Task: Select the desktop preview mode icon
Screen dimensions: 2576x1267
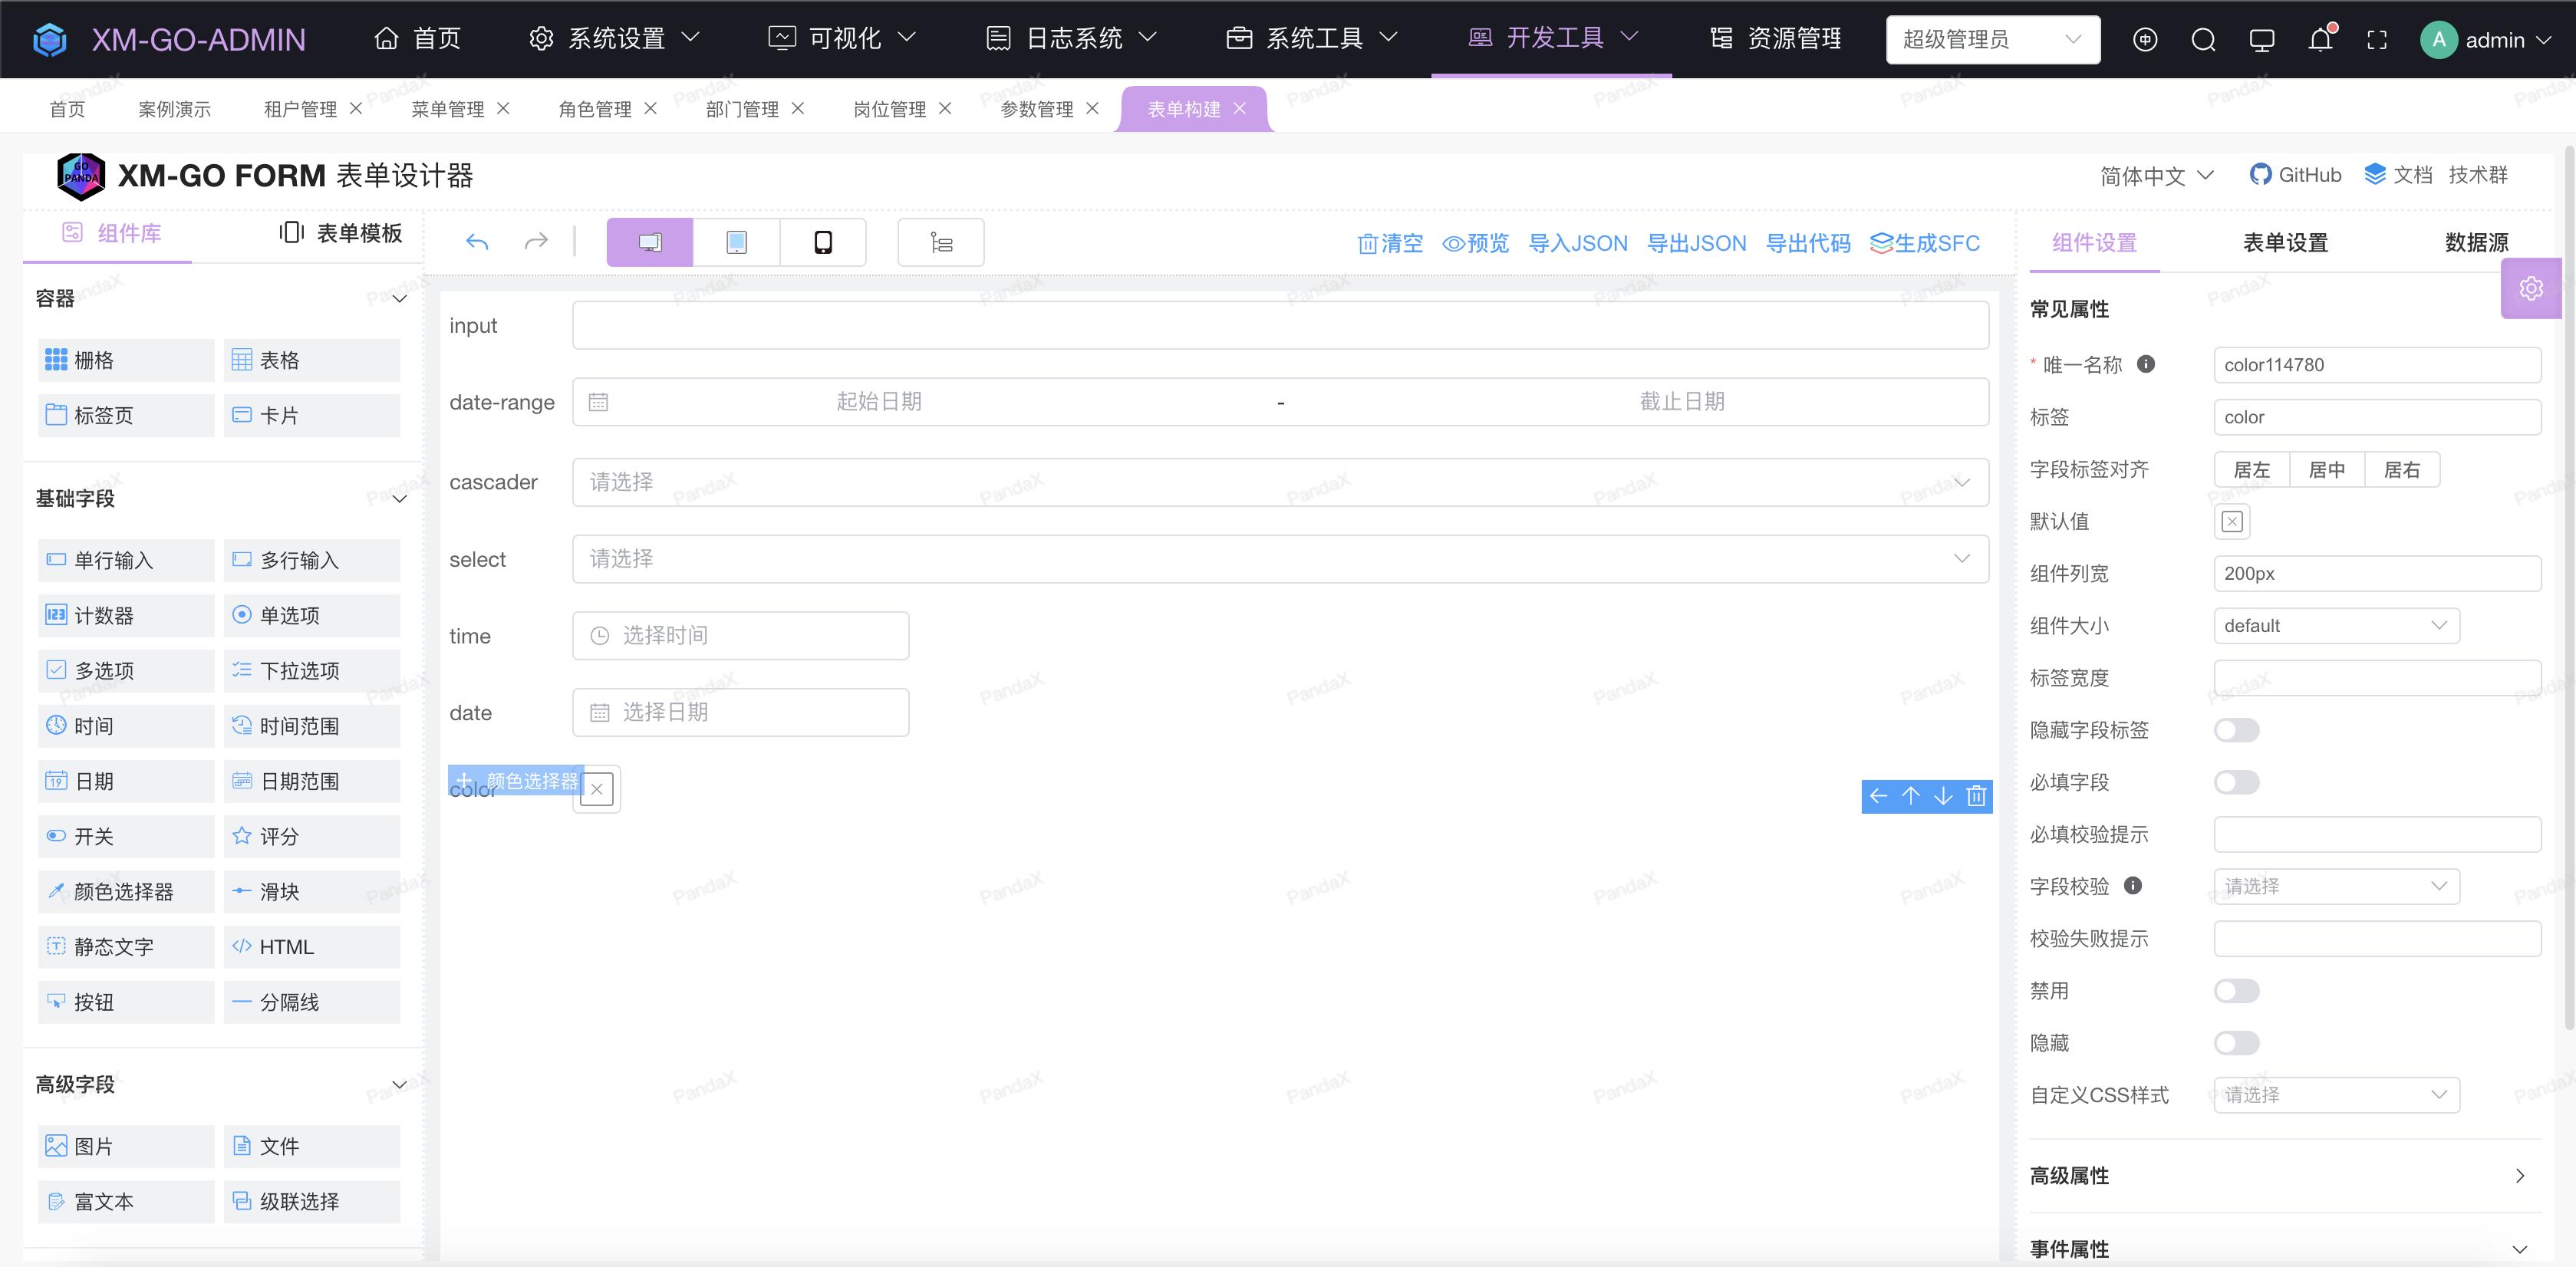Action: [649, 242]
